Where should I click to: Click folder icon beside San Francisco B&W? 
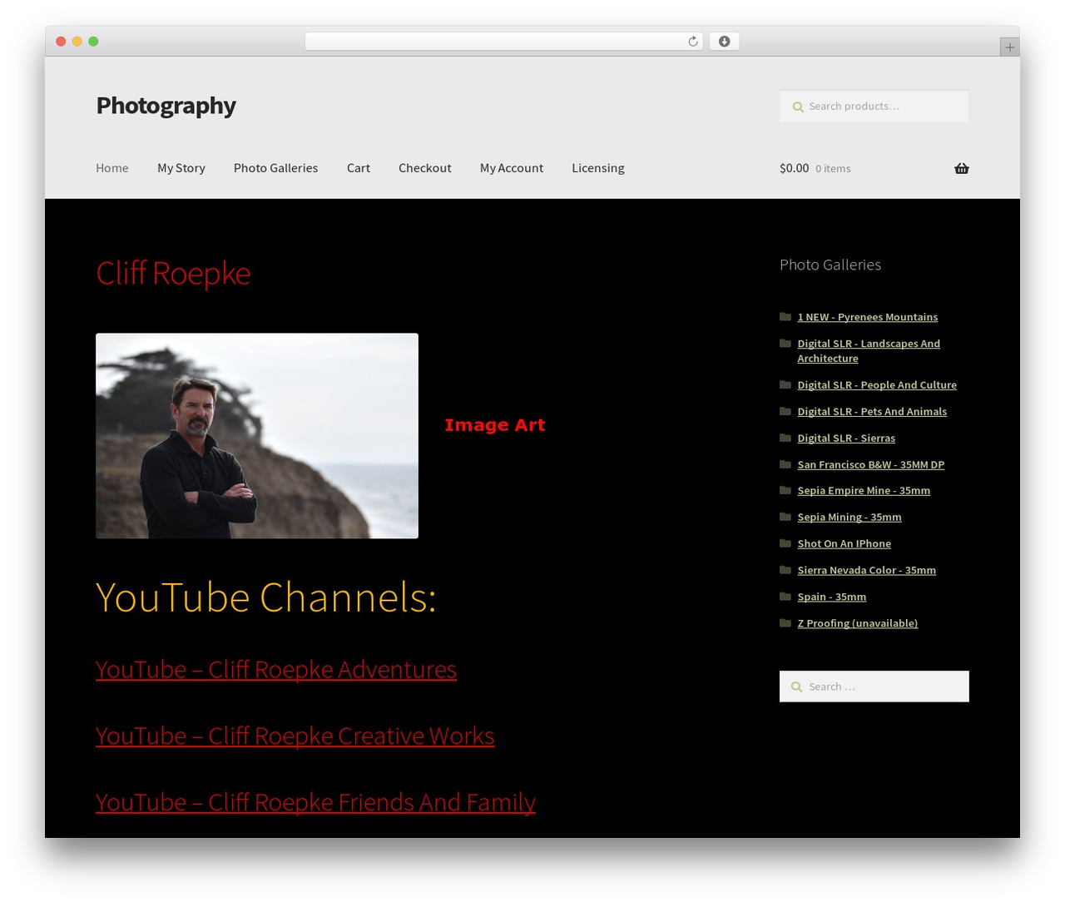click(x=785, y=464)
